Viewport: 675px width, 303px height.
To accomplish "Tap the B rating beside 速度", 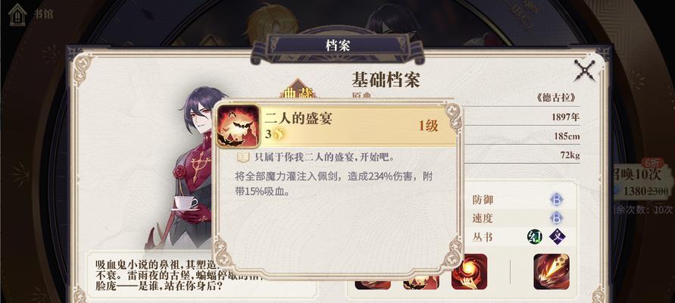I will (x=556, y=218).
